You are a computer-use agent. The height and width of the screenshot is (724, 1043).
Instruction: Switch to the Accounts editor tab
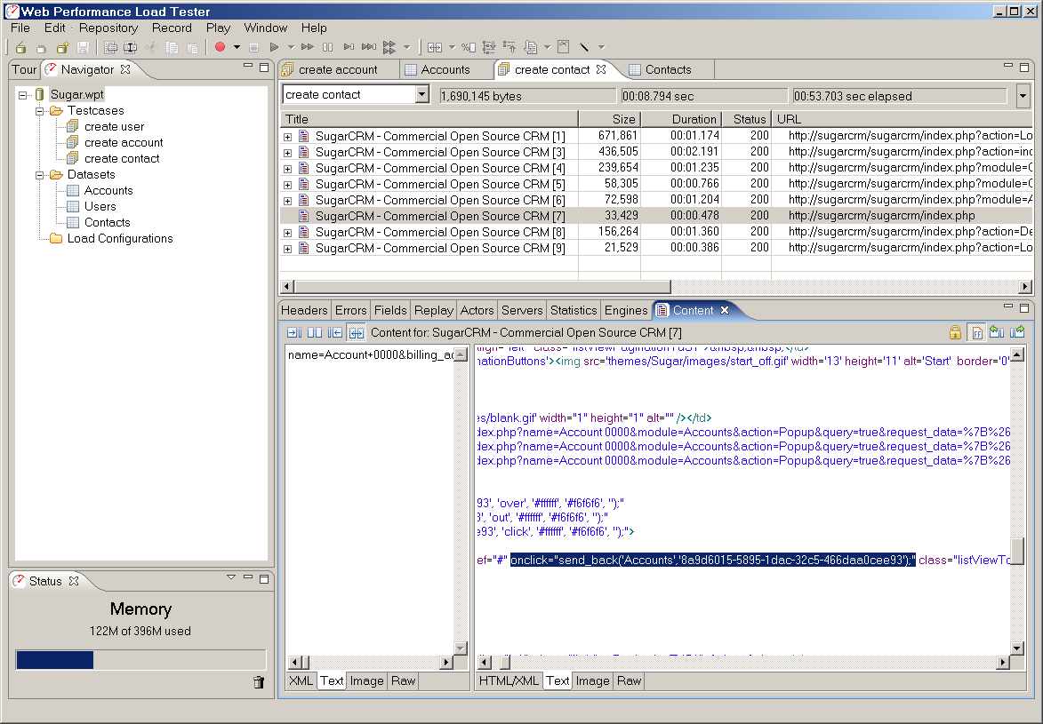[x=445, y=70]
